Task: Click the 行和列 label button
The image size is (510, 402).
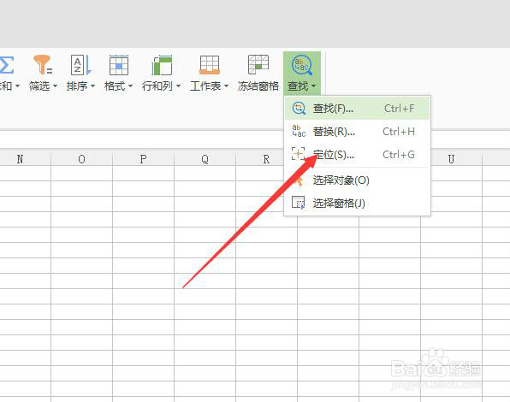Action: point(157,86)
